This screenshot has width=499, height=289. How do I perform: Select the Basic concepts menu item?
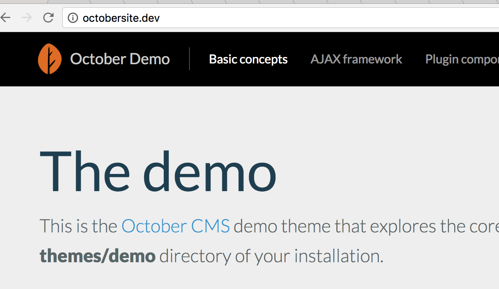point(248,59)
